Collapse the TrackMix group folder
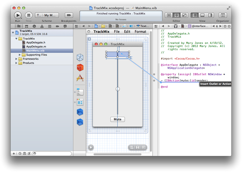This screenshot has height=172, width=242. tap(16, 39)
